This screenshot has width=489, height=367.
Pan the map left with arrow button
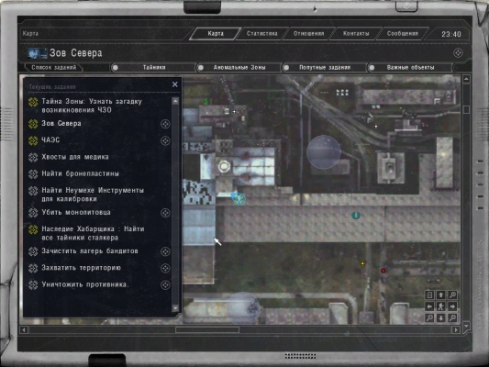429,306
